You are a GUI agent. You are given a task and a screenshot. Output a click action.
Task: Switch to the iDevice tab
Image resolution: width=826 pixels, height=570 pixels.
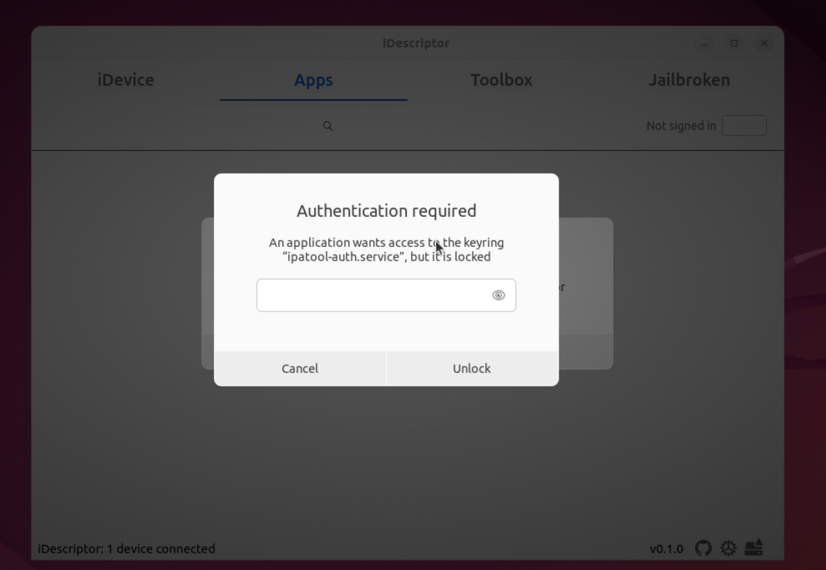click(126, 80)
